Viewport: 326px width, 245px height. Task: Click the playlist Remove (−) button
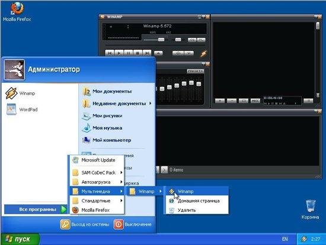point(232,101)
